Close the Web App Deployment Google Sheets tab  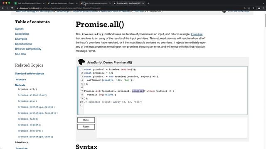(x=44, y=3)
